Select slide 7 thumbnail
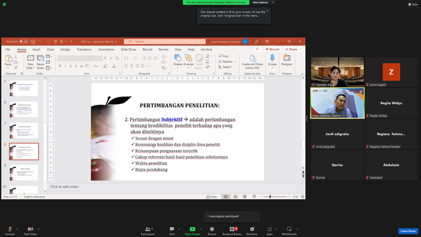 24,130
